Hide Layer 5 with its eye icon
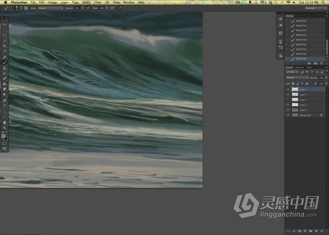329x235 pixels. tap(288, 89)
